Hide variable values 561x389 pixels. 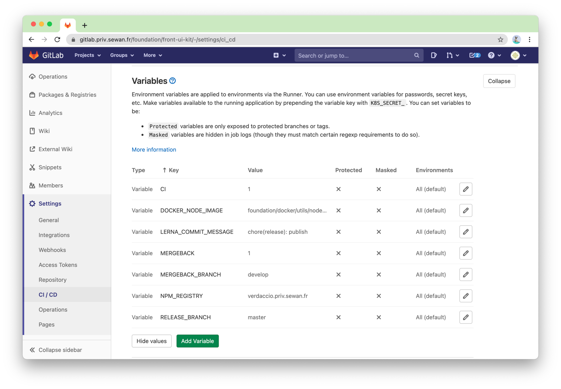152,341
